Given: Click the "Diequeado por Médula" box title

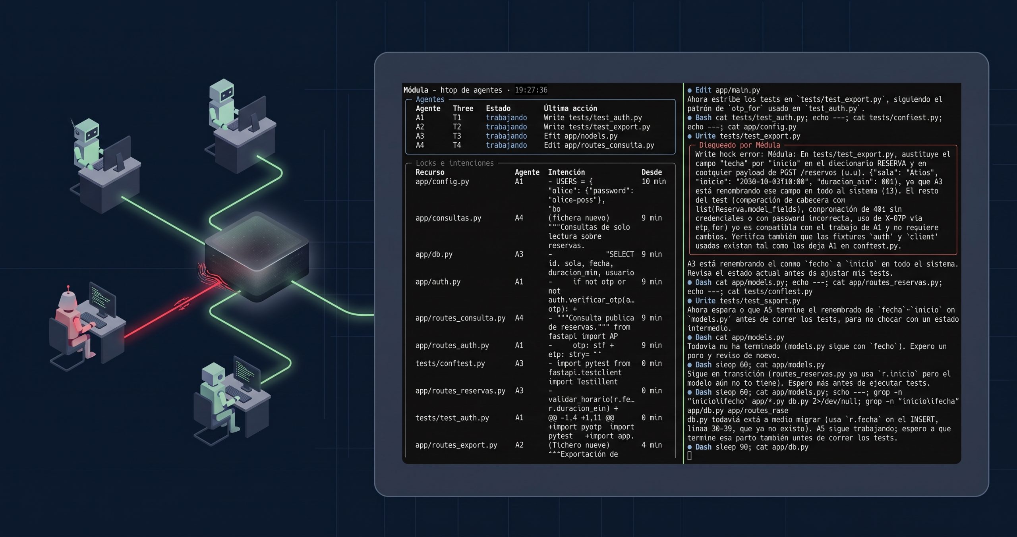Looking at the screenshot, I should [x=739, y=145].
